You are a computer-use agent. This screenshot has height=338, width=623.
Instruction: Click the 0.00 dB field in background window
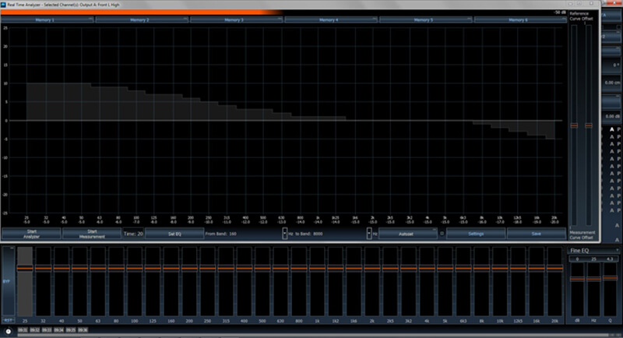[612, 116]
